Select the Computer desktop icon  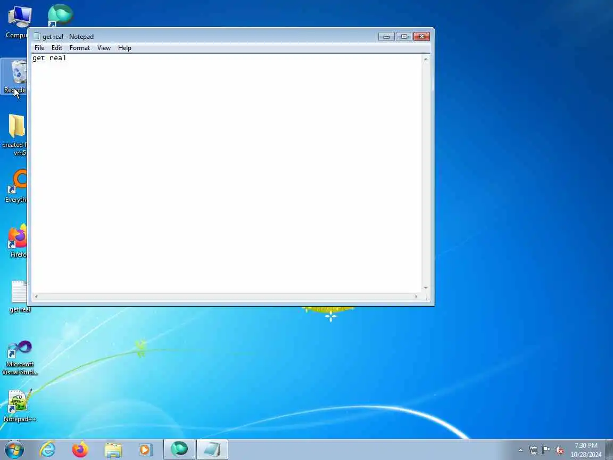coord(15,22)
